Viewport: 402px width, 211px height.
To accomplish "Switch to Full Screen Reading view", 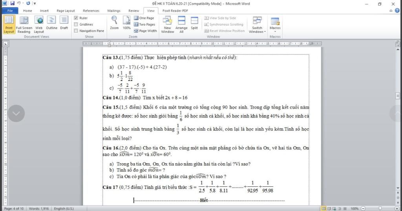I will click(24, 25).
